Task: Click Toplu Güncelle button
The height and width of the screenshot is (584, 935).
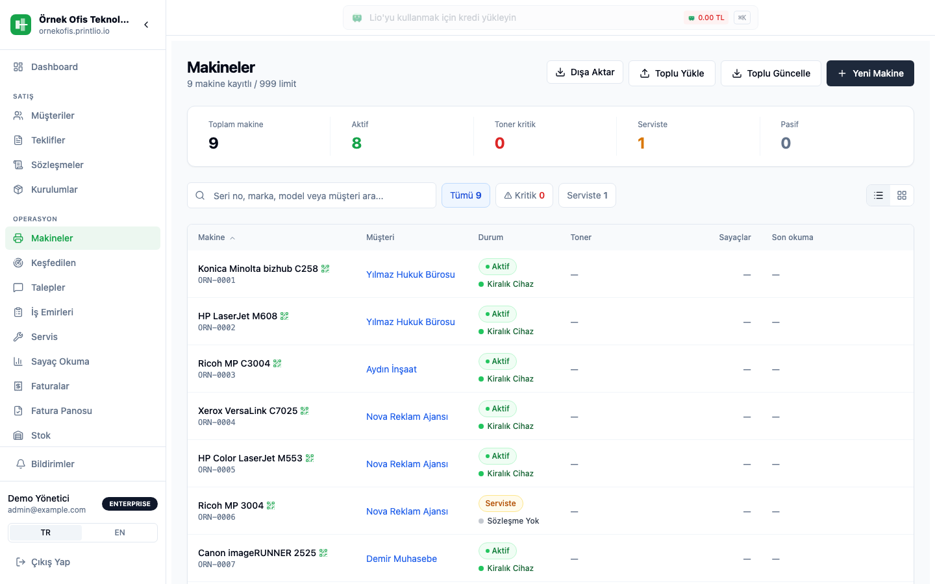Action: coord(771,73)
